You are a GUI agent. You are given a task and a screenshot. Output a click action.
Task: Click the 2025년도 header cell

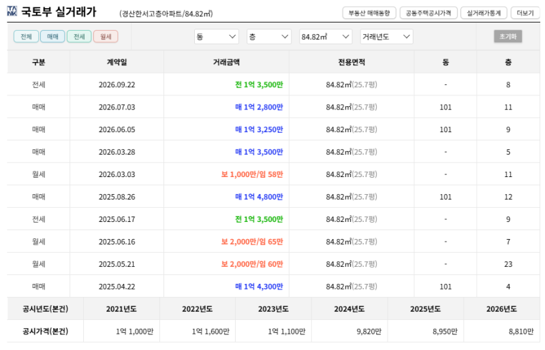[x=425, y=309]
